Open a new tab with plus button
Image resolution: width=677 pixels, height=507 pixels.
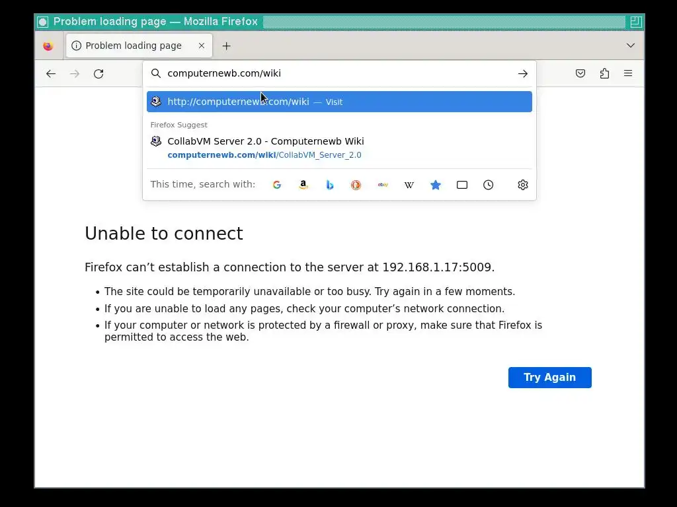point(226,46)
